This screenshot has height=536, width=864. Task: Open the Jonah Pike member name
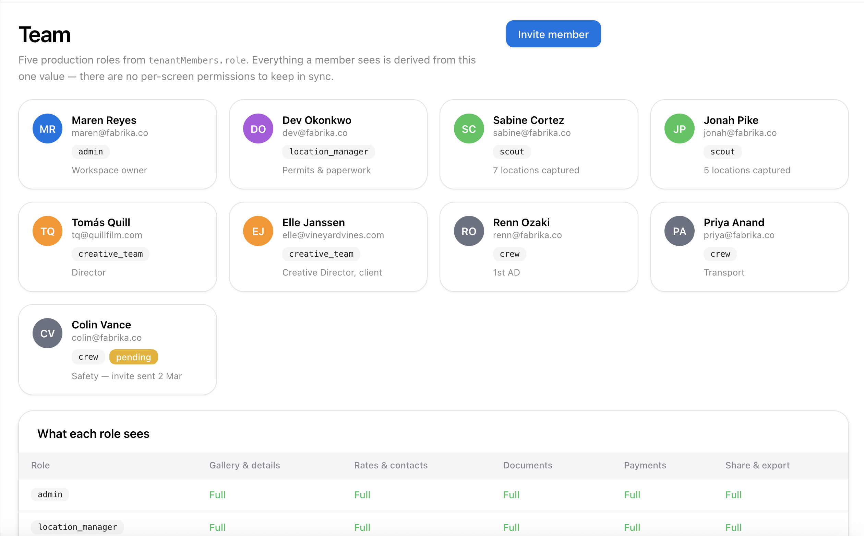tap(731, 120)
